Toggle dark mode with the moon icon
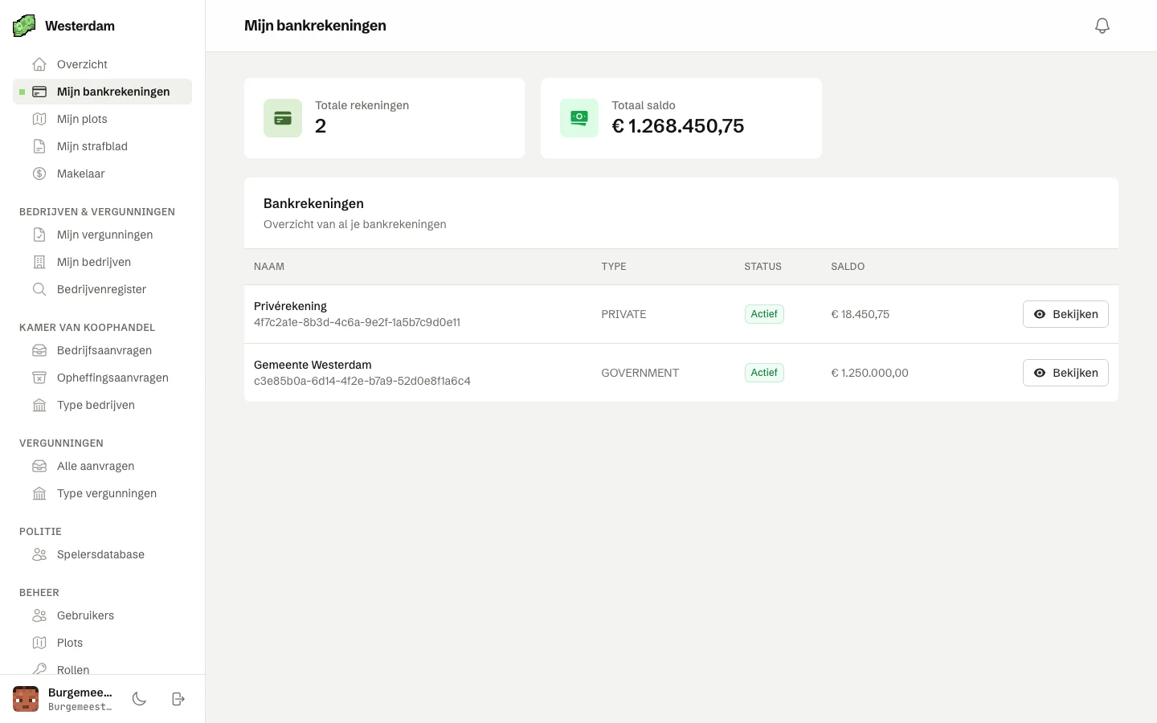 point(139,699)
